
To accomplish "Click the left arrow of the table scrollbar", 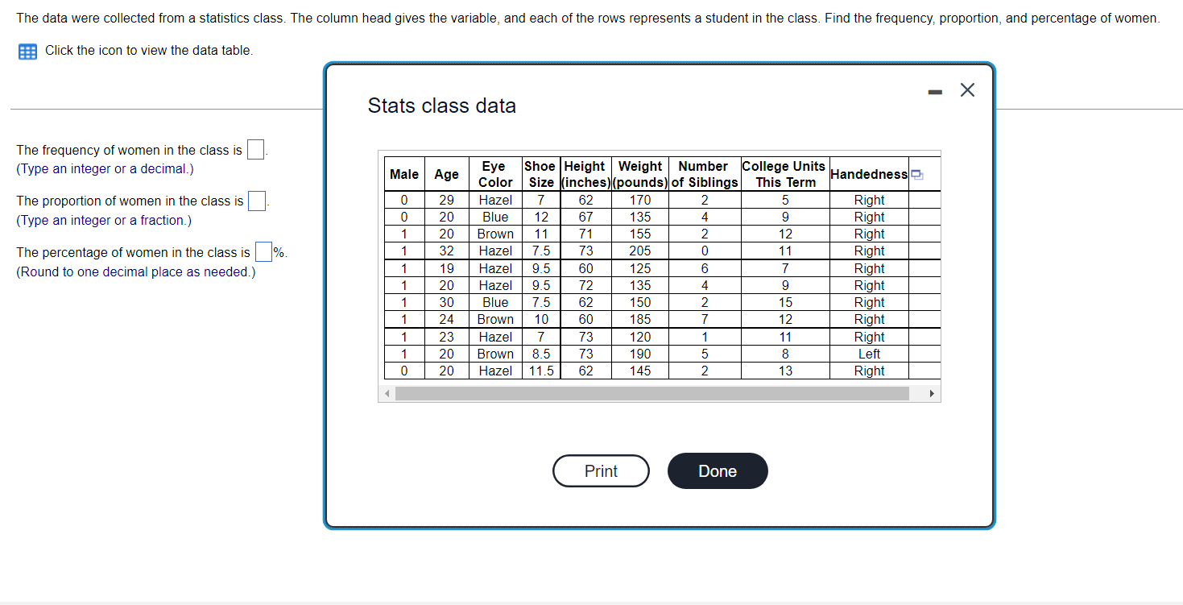I will point(387,393).
